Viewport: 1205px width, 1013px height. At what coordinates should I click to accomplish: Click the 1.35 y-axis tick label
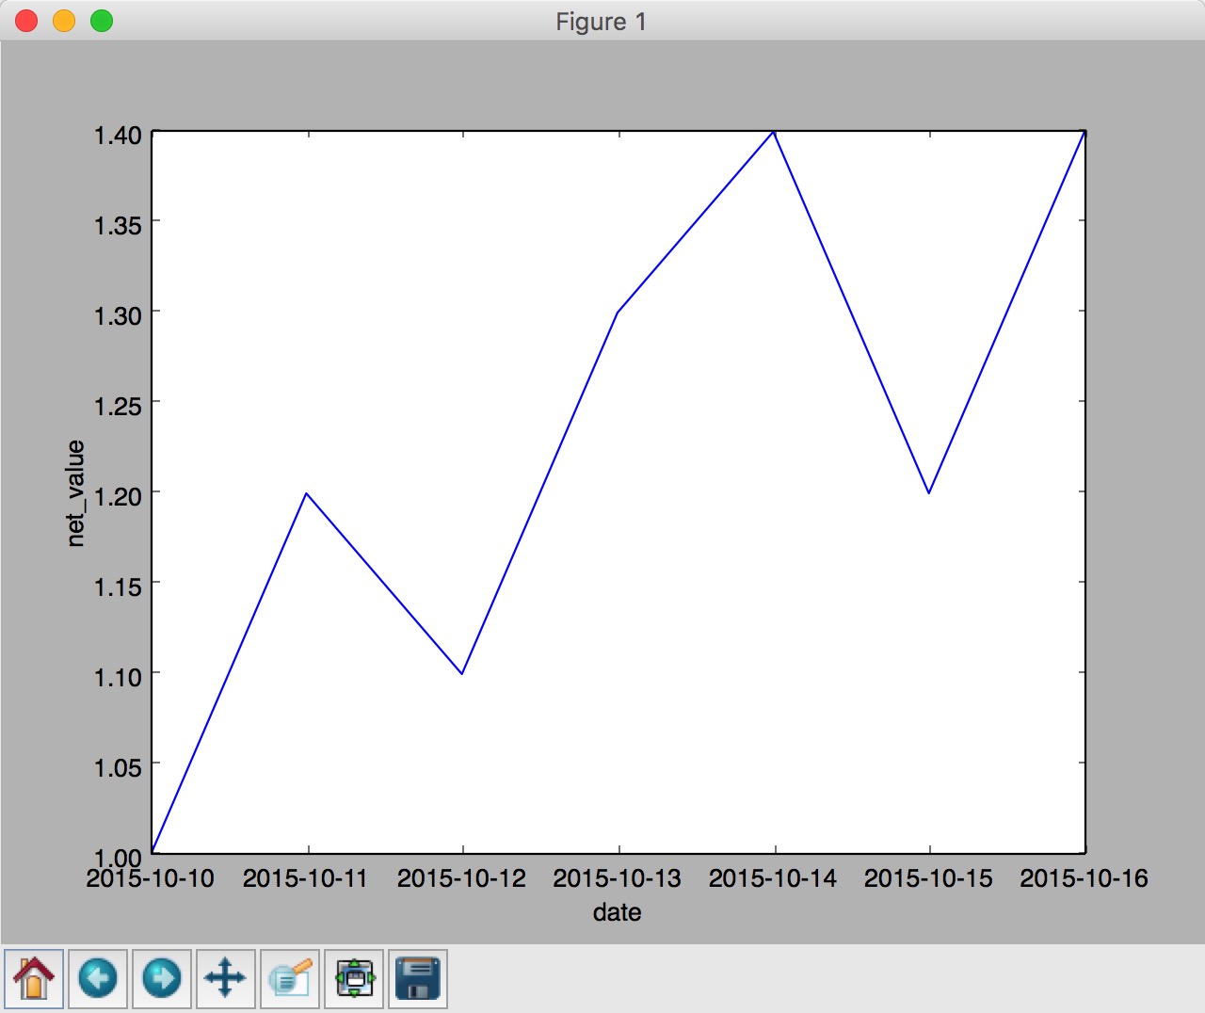click(118, 225)
